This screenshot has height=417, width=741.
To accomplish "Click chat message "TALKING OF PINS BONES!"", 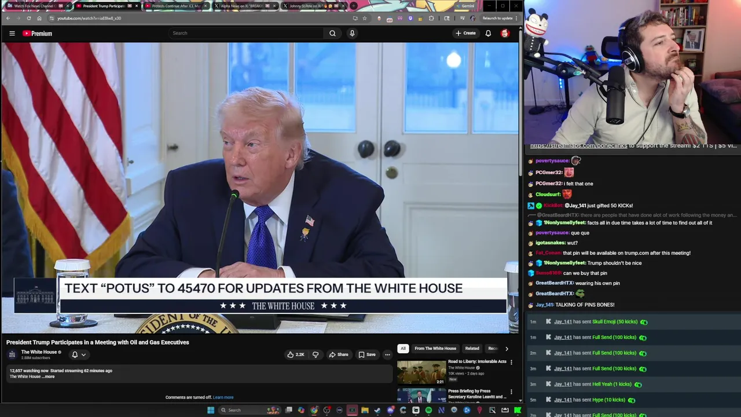I will 585,305.
